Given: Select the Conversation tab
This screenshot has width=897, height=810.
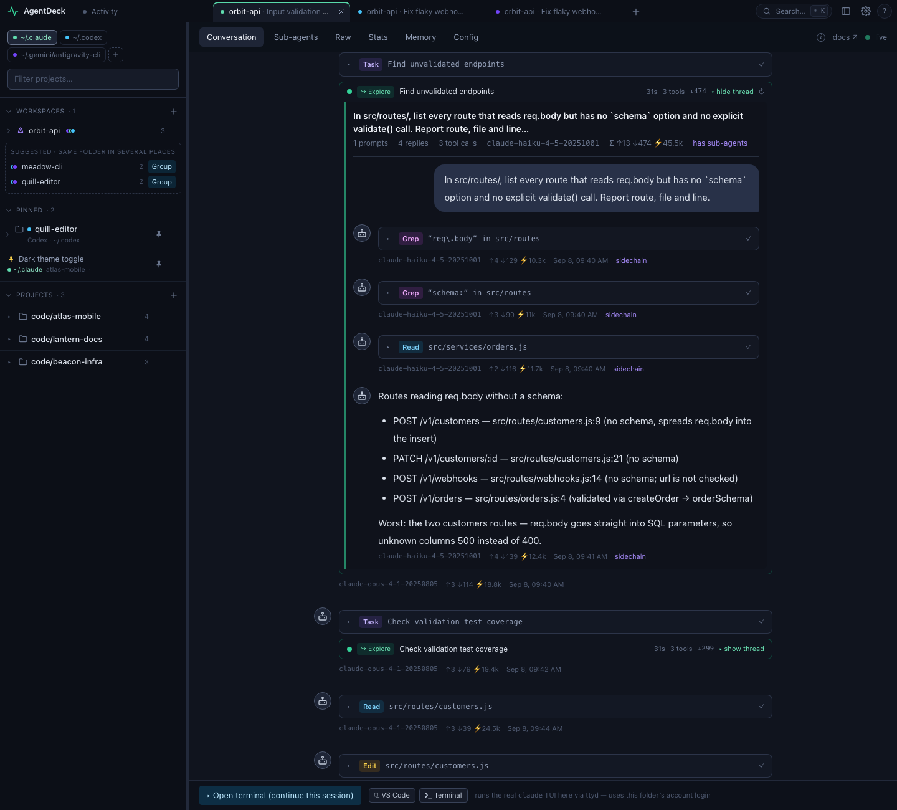Looking at the screenshot, I should (x=232, y=37).
